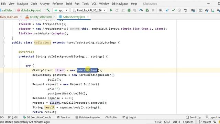Screen dimensions: 220x124
Task: Collapse the callSelect class fold marker
Action: (4, 43)
